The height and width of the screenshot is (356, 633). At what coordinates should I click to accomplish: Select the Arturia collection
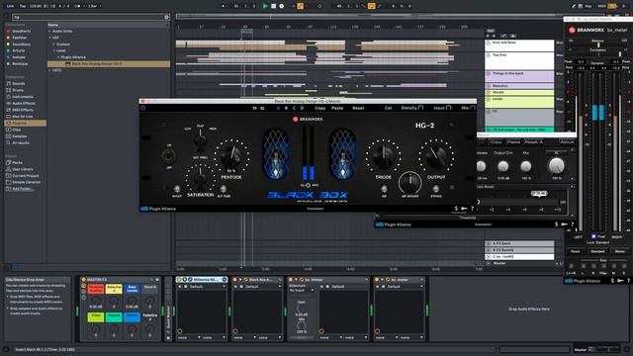click(19, 50)
